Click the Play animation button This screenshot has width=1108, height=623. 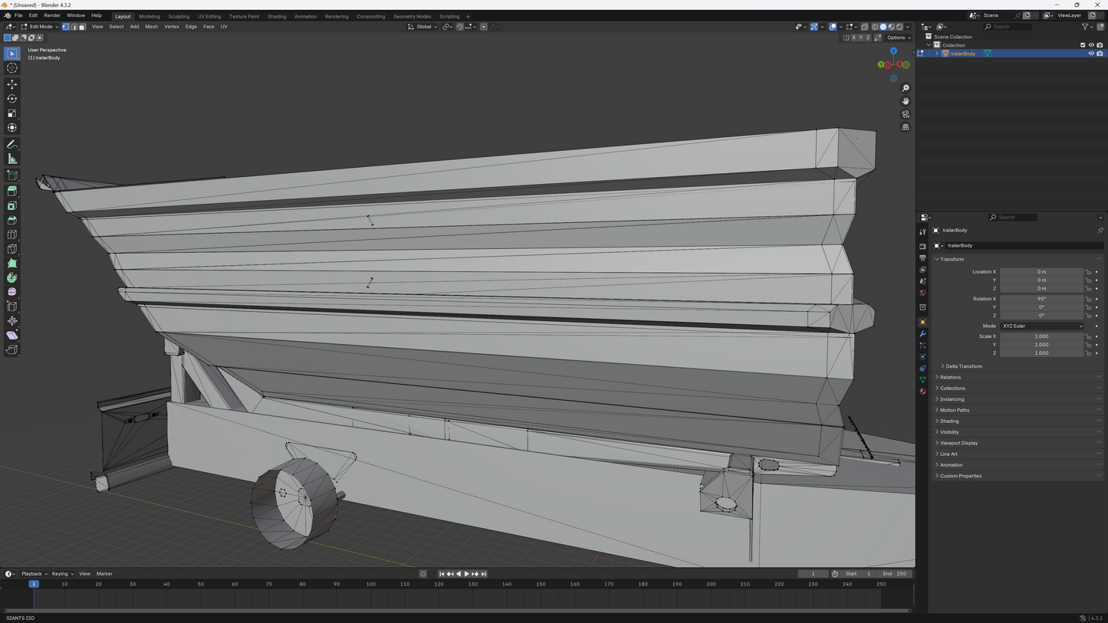(466, 574)
